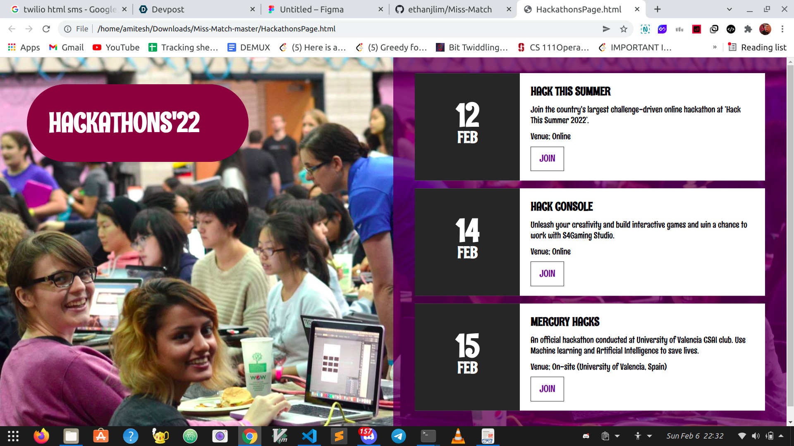Expand the hidden bookmarks chevron
This screenshot has width=794, height=446.
(x=715, y=47)
